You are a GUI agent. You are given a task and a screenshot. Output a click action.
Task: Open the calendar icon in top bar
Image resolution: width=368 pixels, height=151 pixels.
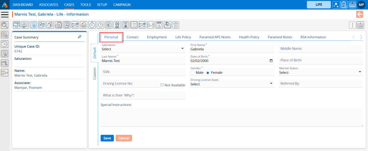point(352,5)
